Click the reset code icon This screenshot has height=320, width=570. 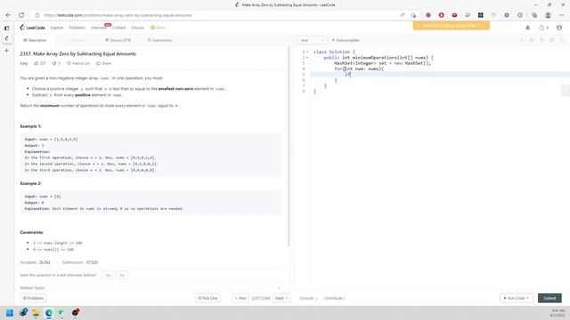(541, 40)
